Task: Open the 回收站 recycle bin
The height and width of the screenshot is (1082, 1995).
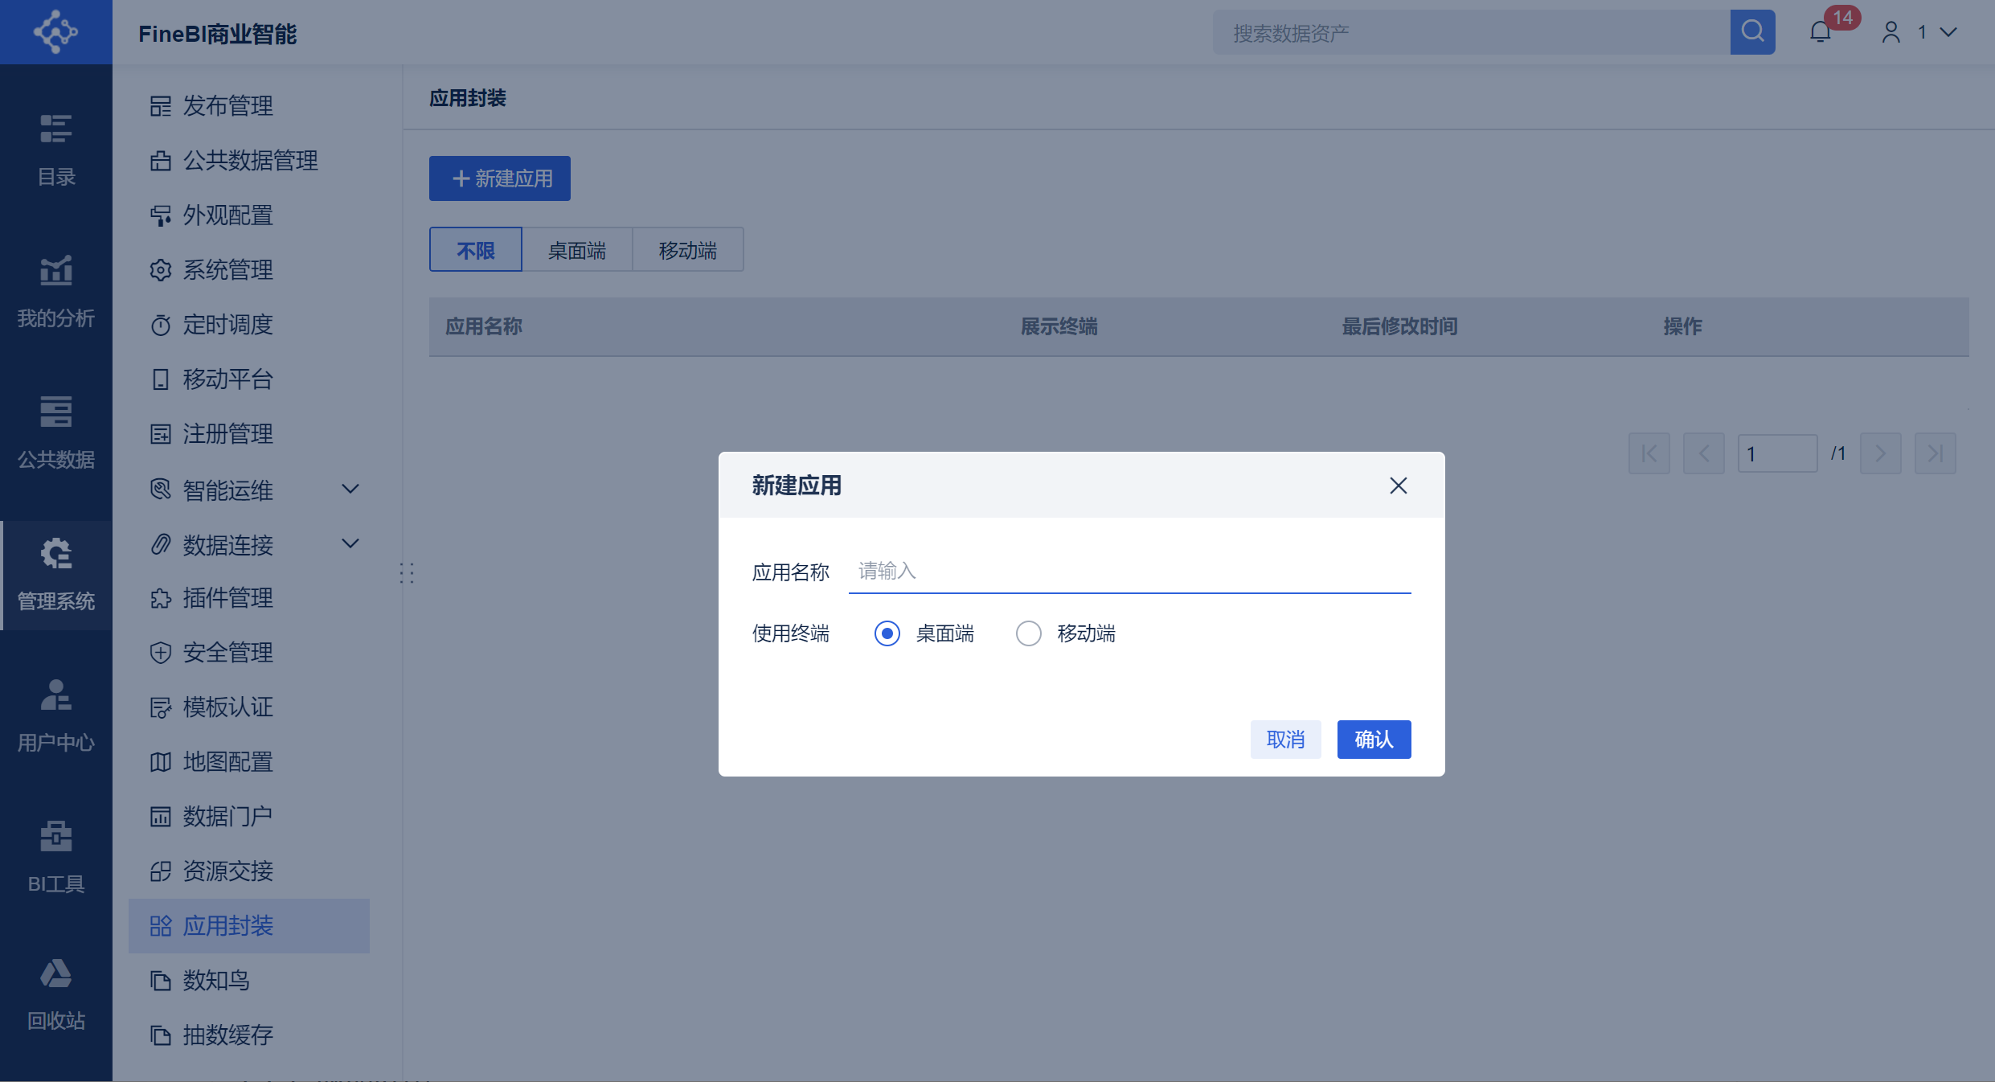Action: click(55, 995)
